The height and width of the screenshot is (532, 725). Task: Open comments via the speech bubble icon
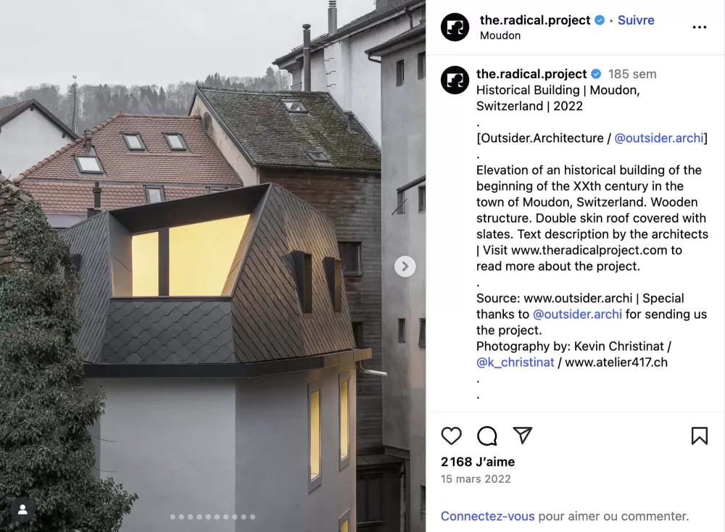pyautogui.click(x=487, y=436)
